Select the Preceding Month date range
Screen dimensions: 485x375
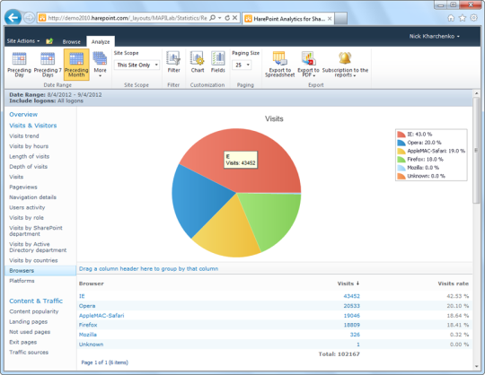(76, 65)
